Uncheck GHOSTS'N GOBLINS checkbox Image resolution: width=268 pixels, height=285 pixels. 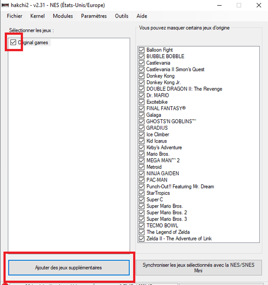click(142, 122)
